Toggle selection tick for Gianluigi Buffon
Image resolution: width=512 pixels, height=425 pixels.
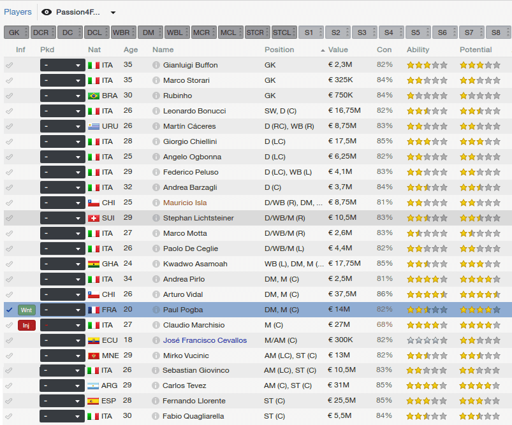tap(9, 65)
